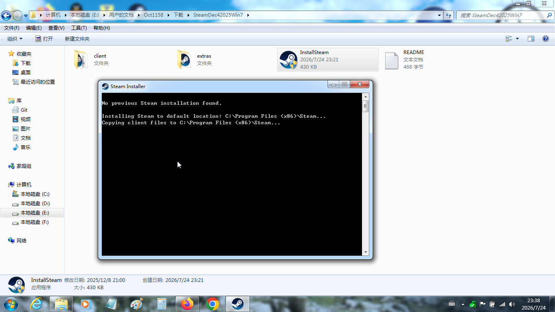Click the Action Center flag tray icon

point(483,304)
